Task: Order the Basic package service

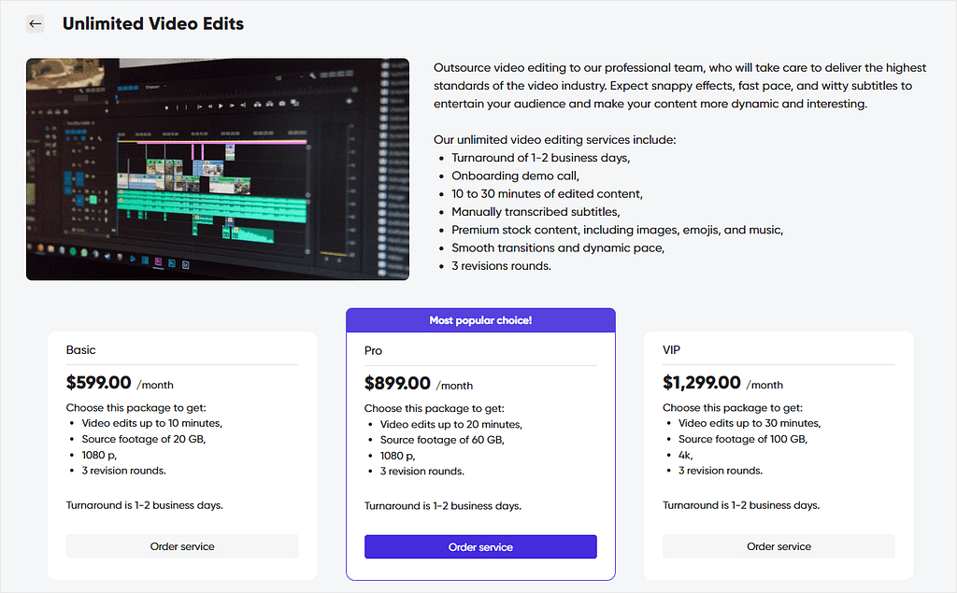Action: coord(182,546)
